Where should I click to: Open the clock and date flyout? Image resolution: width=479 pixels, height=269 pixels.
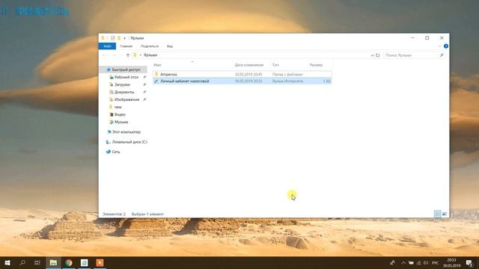tap(451, 262)
